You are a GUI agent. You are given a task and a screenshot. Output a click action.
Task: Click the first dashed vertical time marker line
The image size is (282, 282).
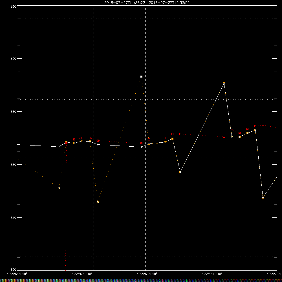[94, 138]
